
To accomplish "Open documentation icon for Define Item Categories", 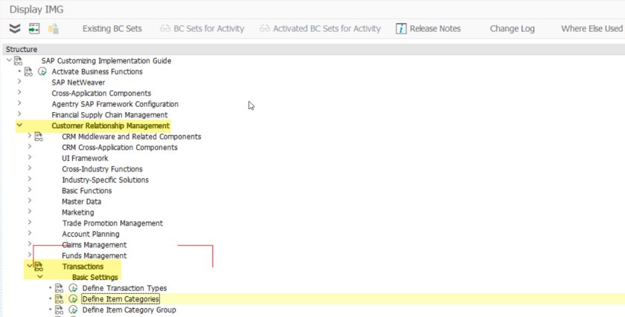I will [59, 298].
